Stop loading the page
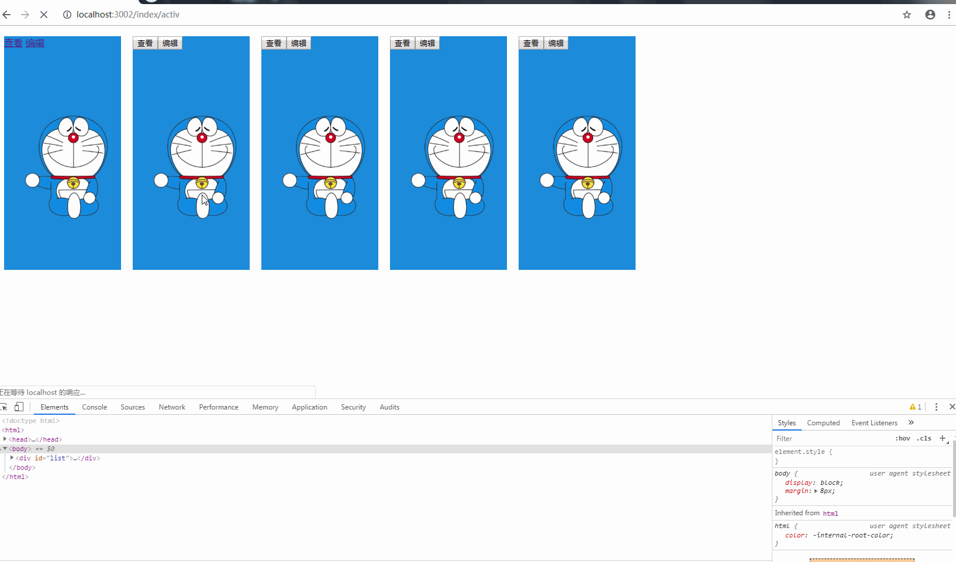The width and height of the screenshot is (956, 562). pos(44,15)
